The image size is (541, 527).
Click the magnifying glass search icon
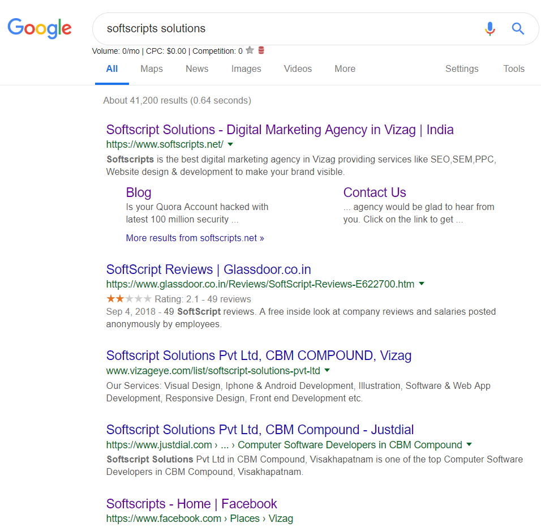(x=518, y=28)
